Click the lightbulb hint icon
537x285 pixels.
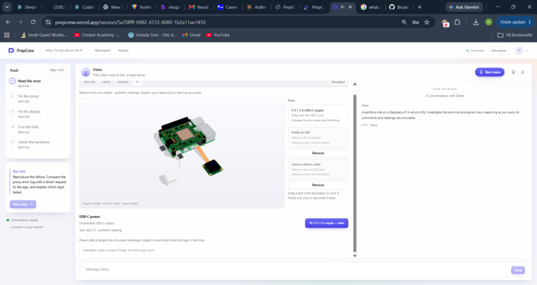513,72
